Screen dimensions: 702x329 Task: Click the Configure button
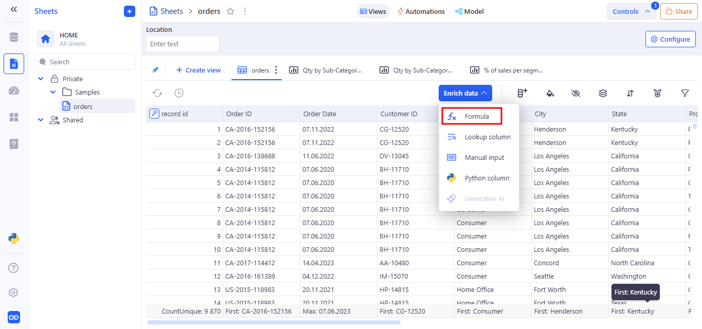tap(670, 39)
